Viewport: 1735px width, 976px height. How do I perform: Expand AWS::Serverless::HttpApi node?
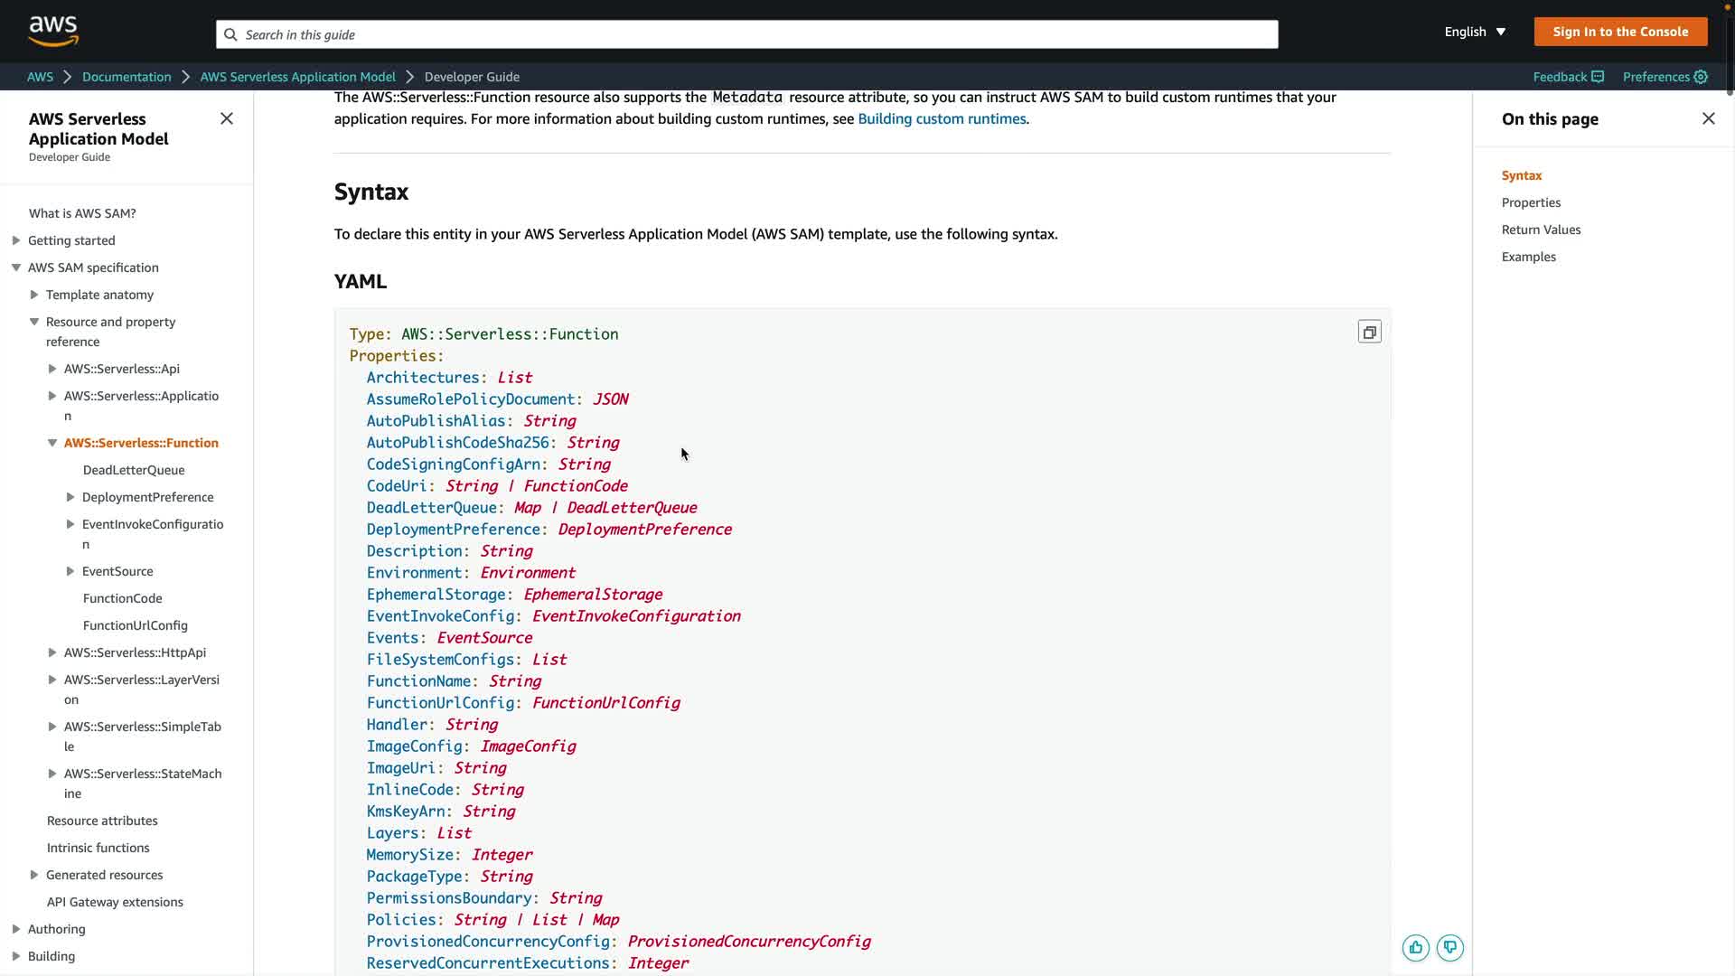(52, 652)
